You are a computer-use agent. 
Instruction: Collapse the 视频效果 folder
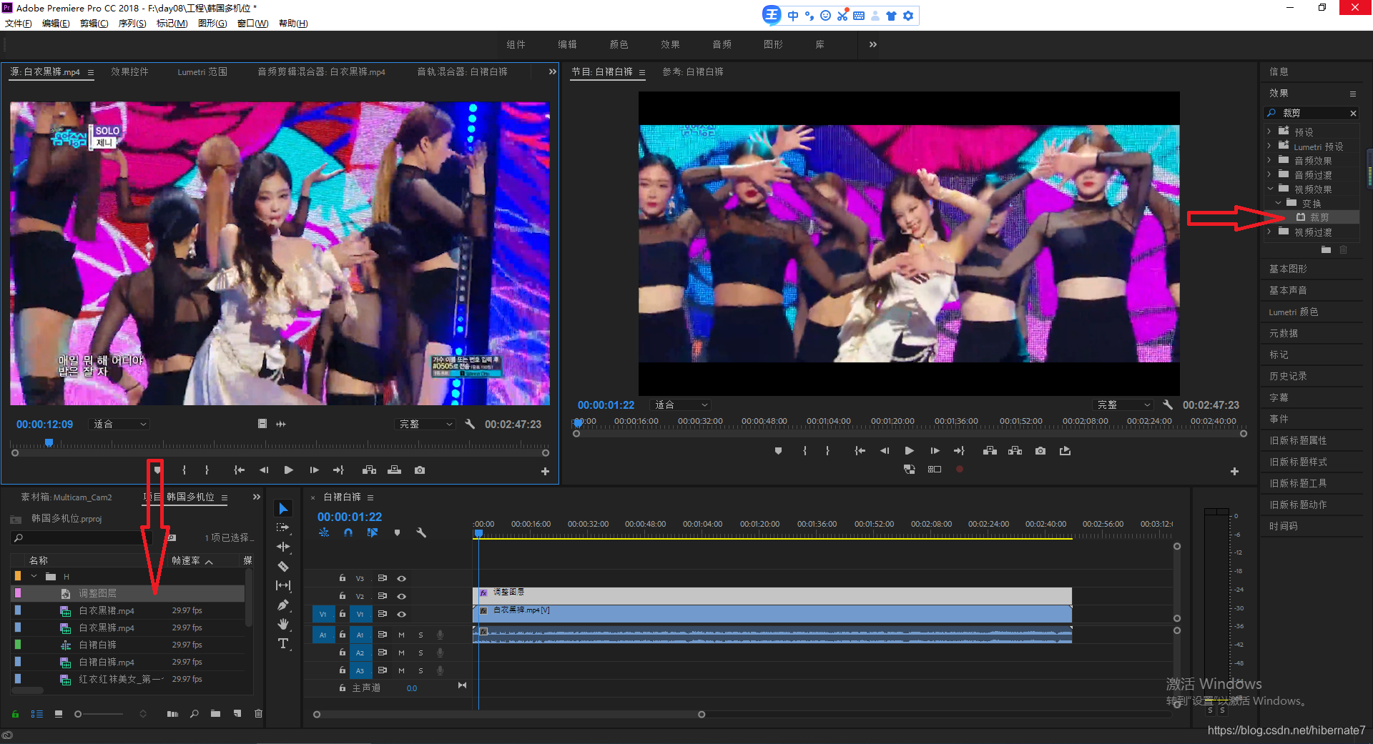(x=1270, y=189)
